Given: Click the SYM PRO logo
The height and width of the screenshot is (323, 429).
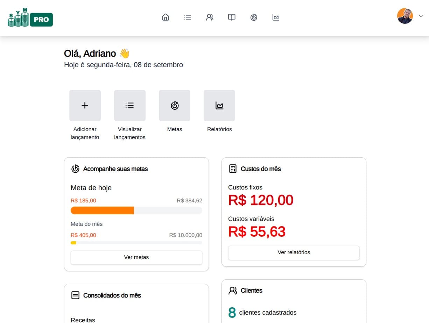Looking at the screenshot, I should (x=30, y=17).
